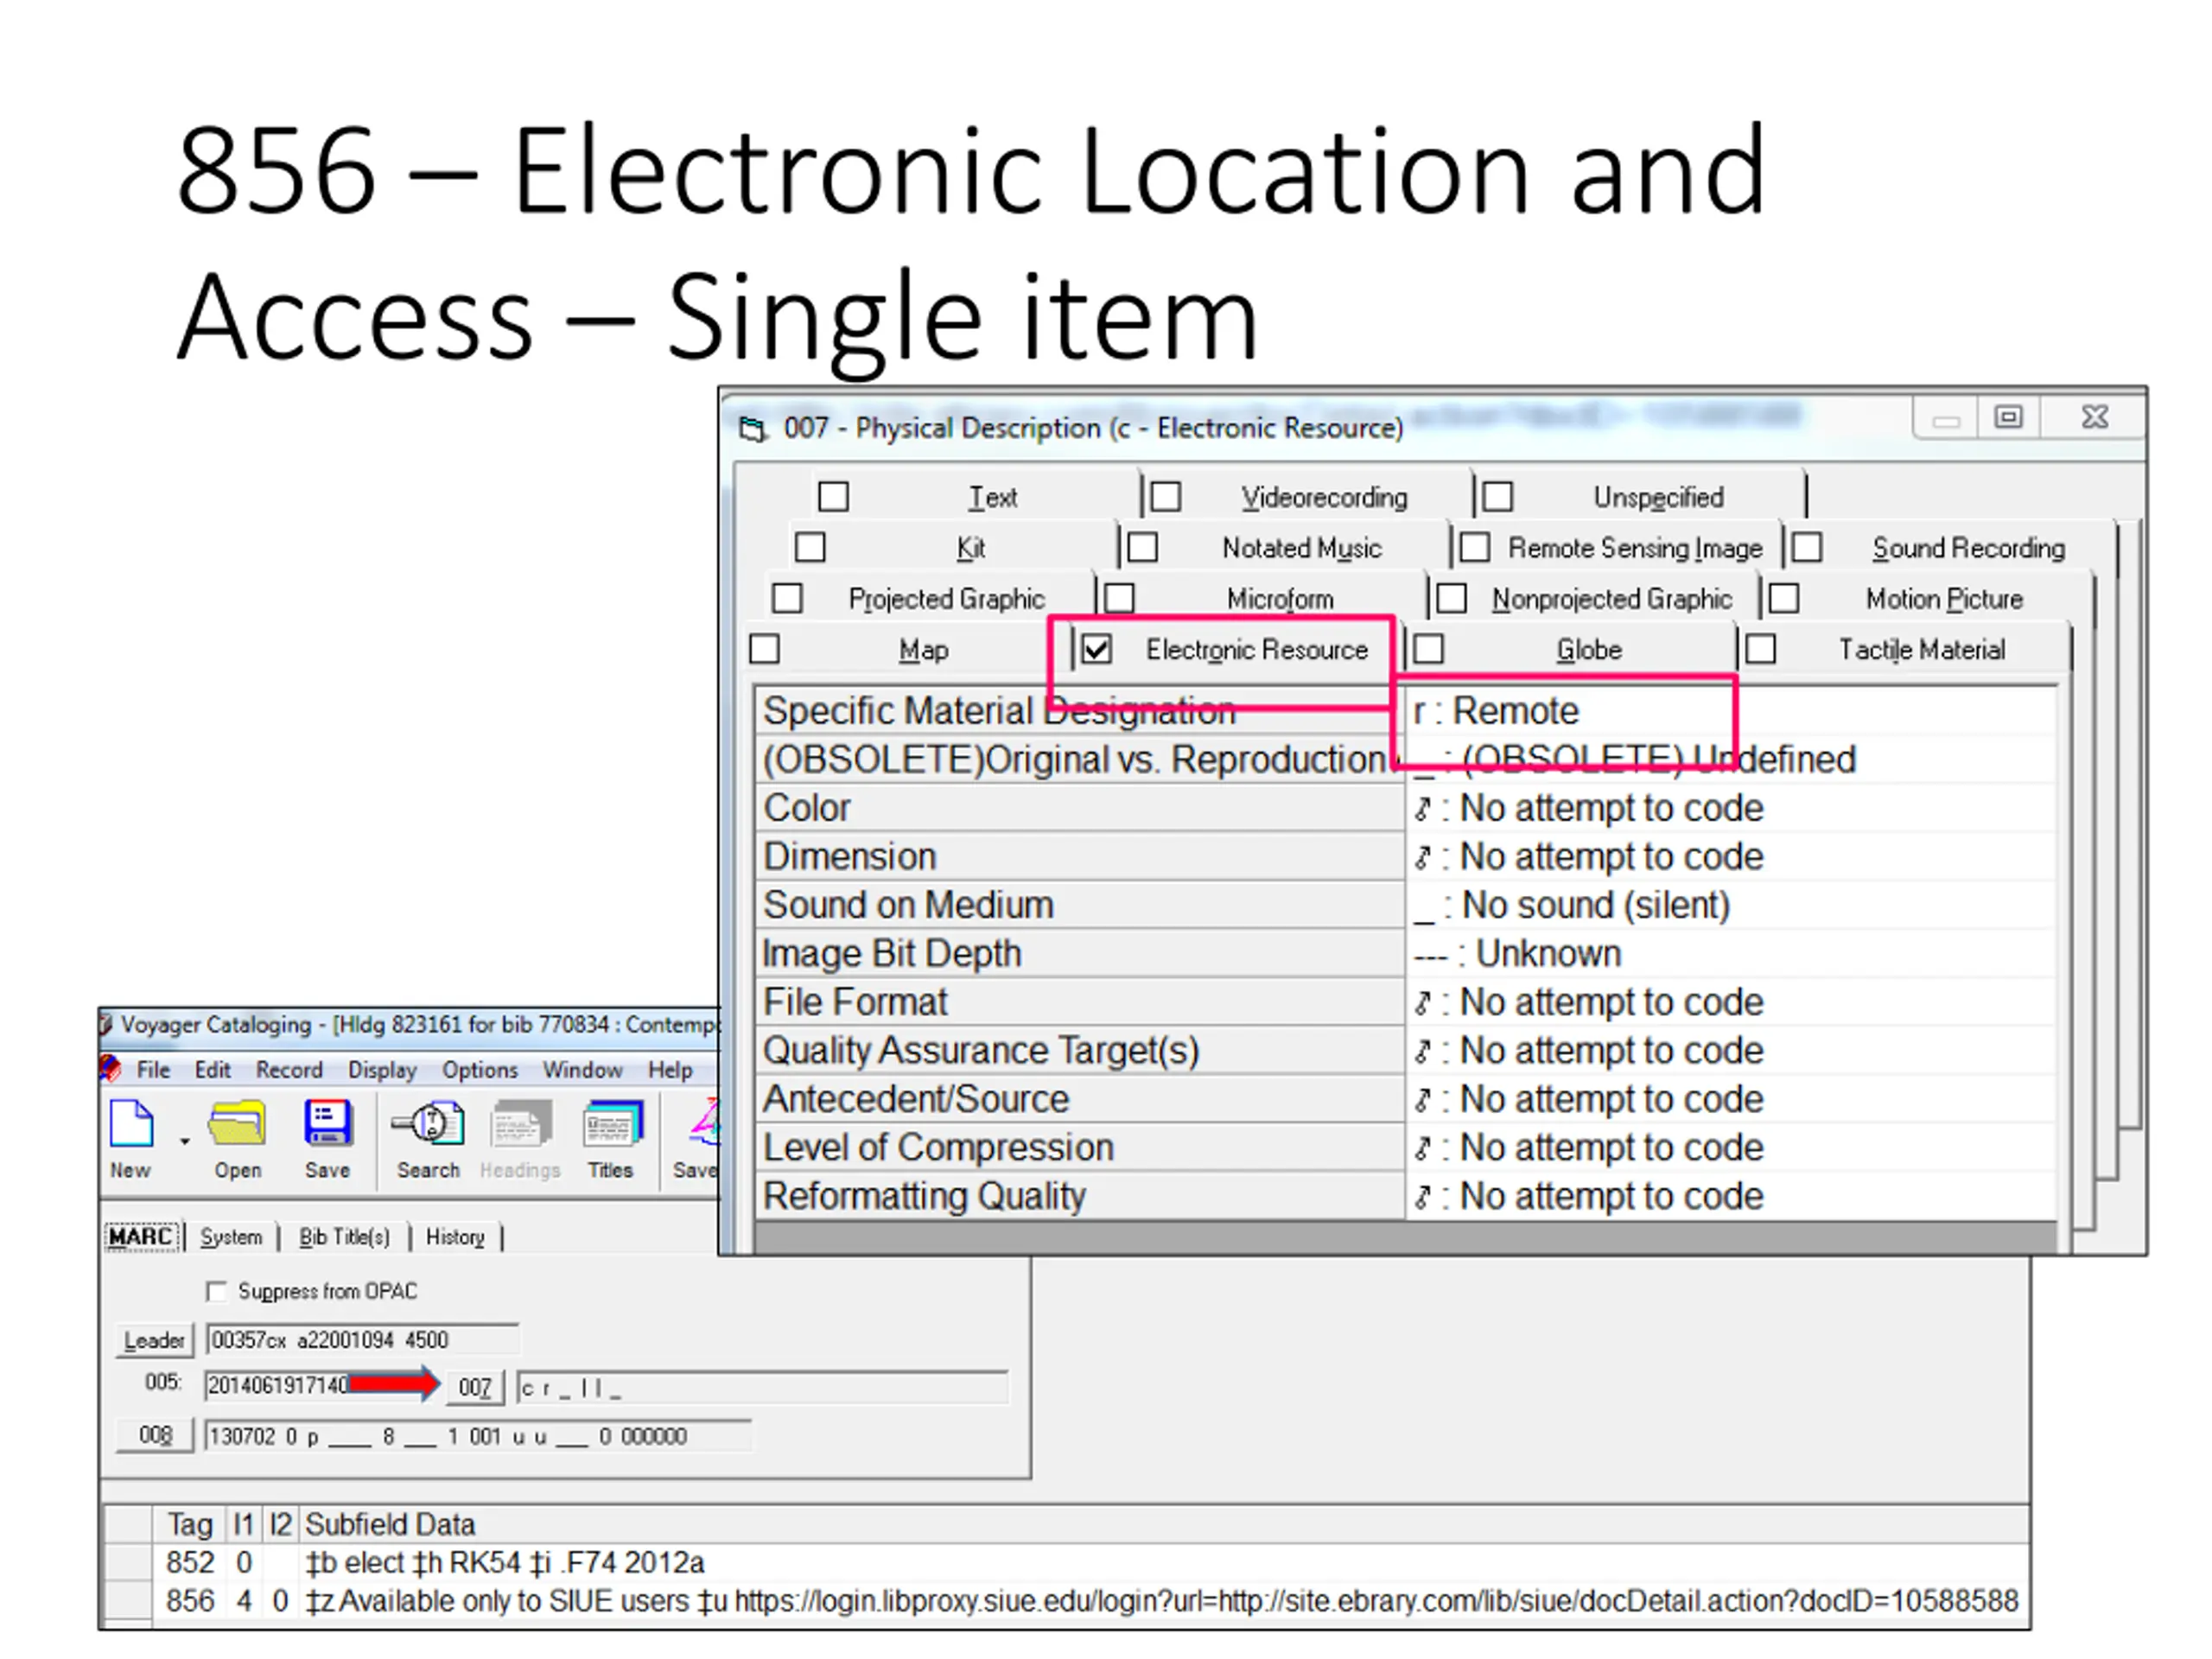Select Sound on Medium value cell

1730,905
